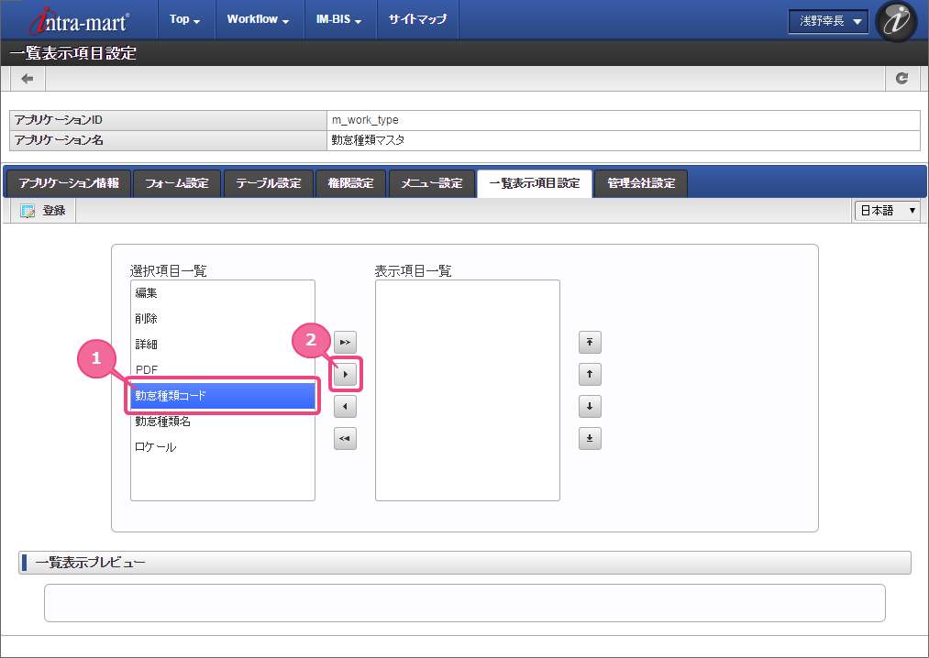
Task: Switch to the 権限設定 tab
Action: [x=350, y=183]
